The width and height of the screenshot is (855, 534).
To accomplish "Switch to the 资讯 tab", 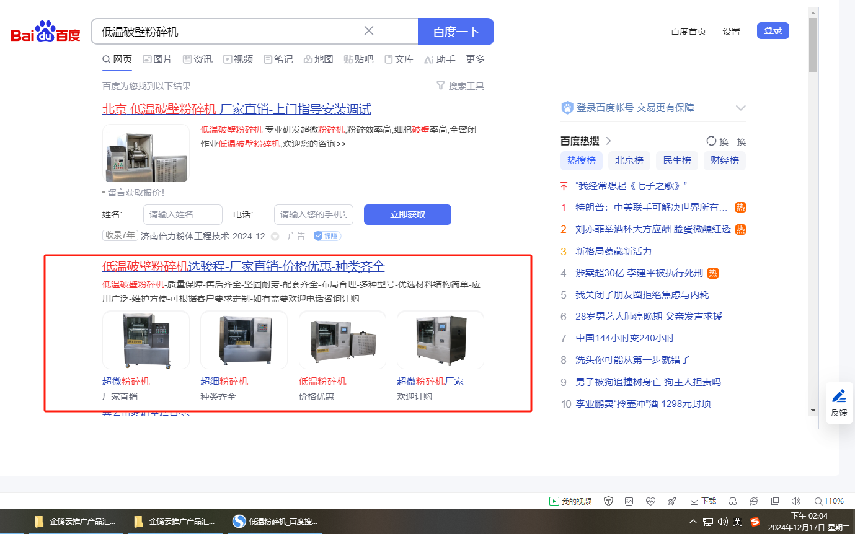I will click(198, 59).
